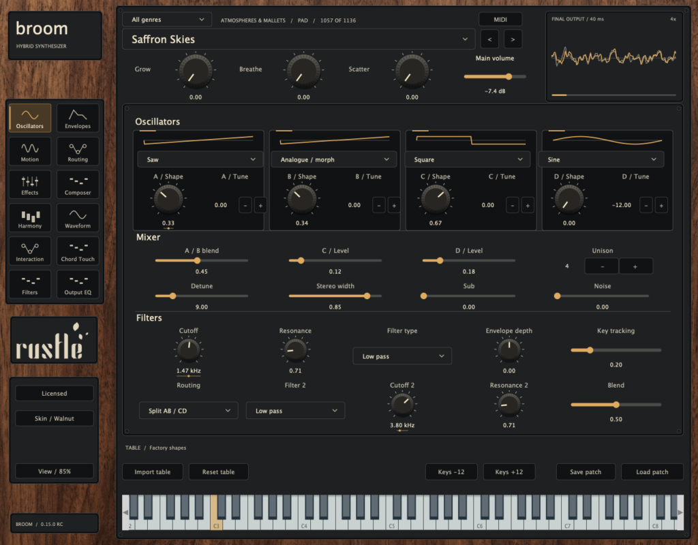This screenshot has height=545, width=698.
Task: Open the All genres dropdown
Action: 168,20
